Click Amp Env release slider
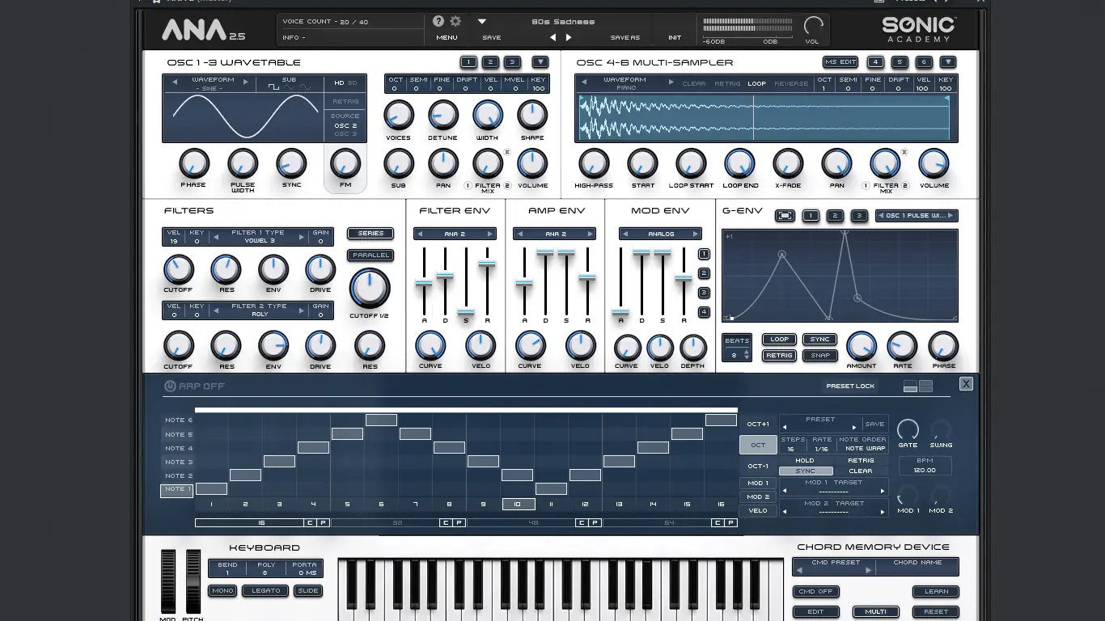This screenshot has width=1105, height=621. pyautogui.click(x=587, y=277)
